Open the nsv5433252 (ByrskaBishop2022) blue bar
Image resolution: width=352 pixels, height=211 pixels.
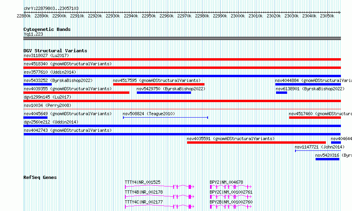click(38, 84)
